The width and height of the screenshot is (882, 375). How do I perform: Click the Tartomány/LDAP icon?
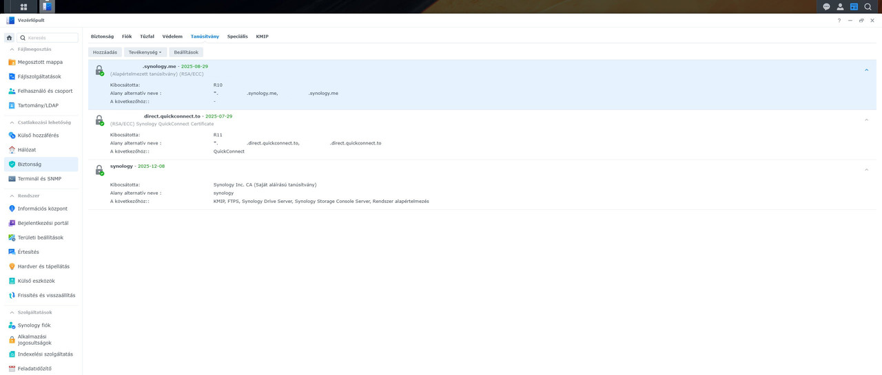coord(12,105)
